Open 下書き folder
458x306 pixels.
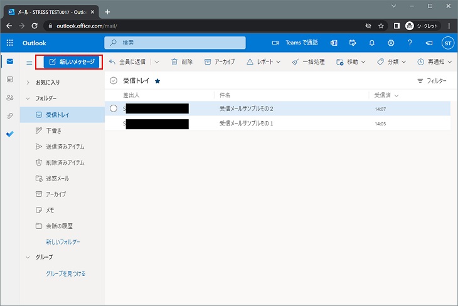click(x=62, y=130)
